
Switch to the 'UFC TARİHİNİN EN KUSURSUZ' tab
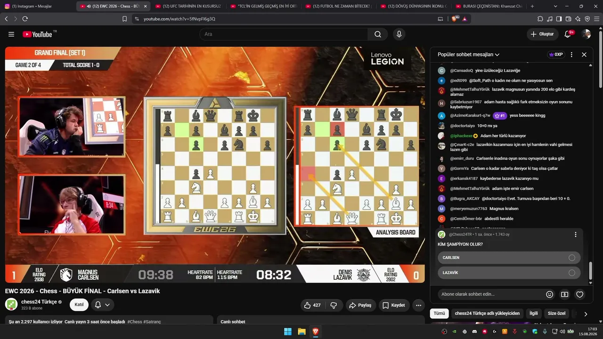188,6
